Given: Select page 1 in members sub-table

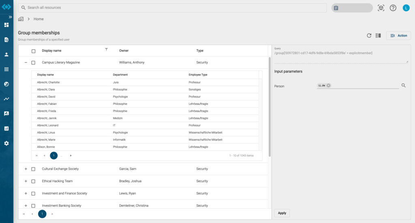Looking at the screenshot, I should click(54, 156).
